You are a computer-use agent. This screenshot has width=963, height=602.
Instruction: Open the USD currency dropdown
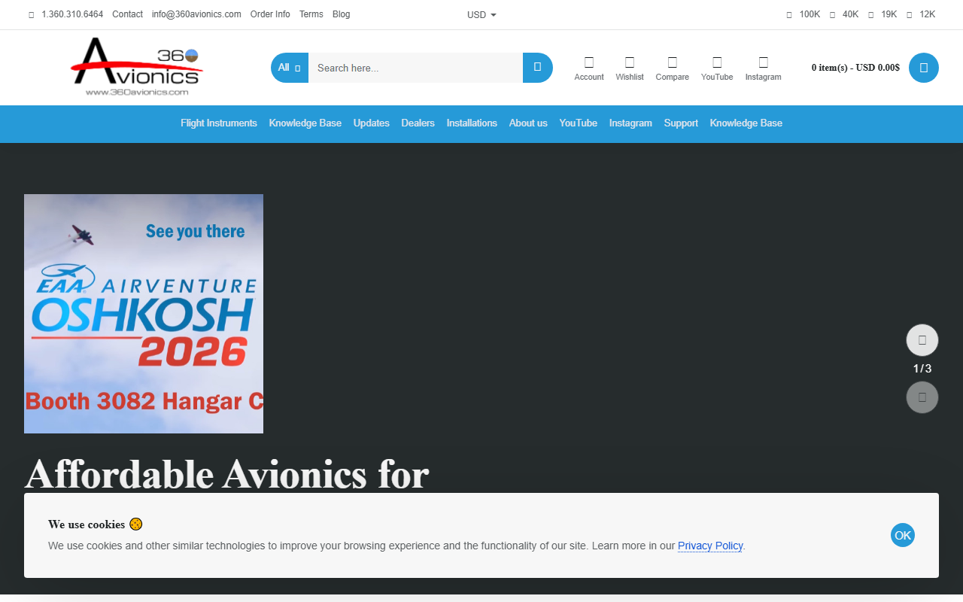coord(481,15)
